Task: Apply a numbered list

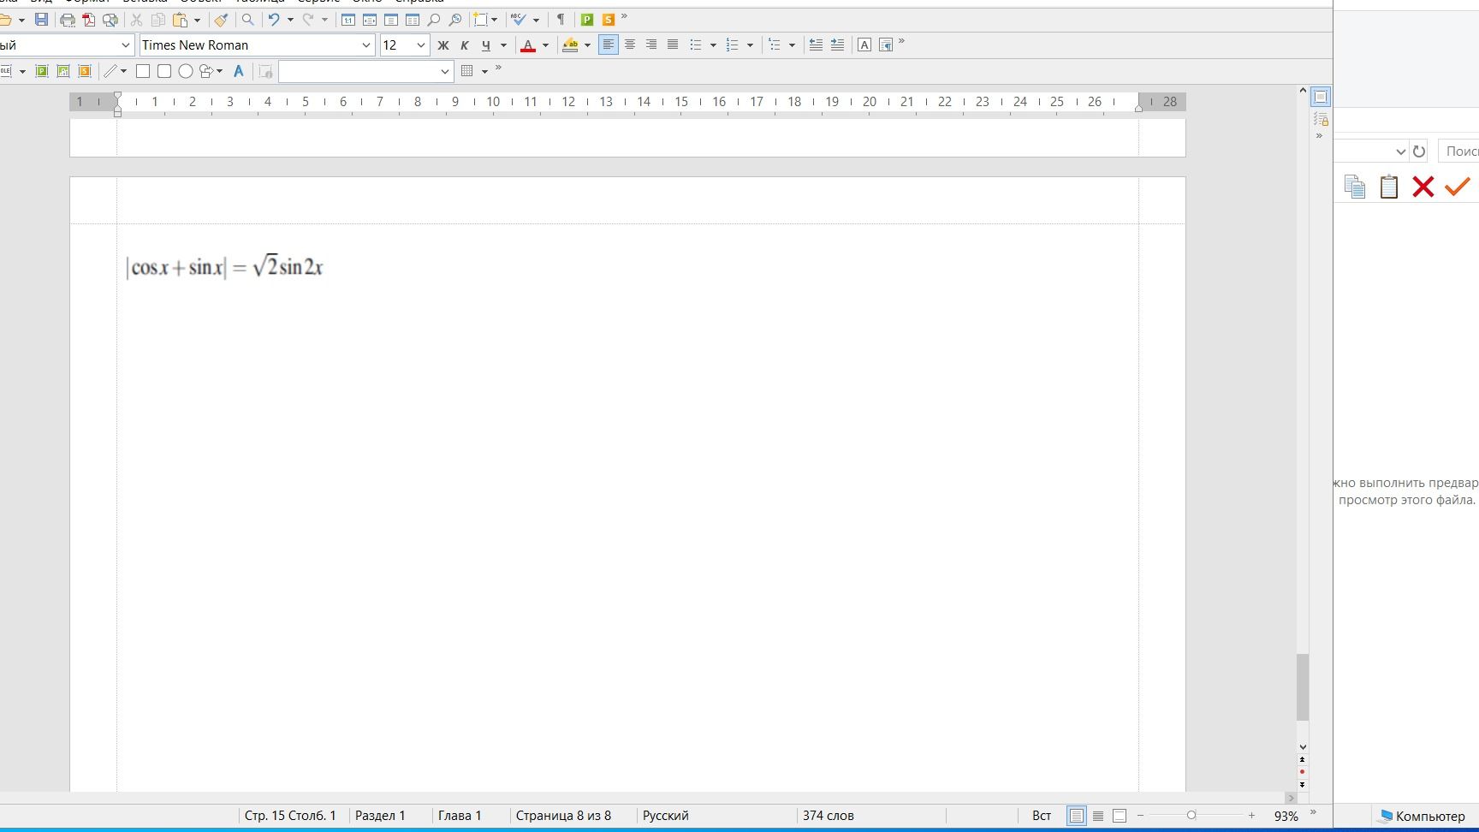Action: (x=733, y=45)
